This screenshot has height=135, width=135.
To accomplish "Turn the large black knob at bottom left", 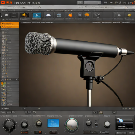I will click(9, 124).
